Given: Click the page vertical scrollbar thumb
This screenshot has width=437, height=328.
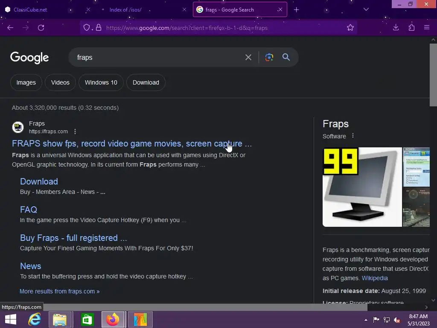Looking at the screenshot, I should coord(433,75).
